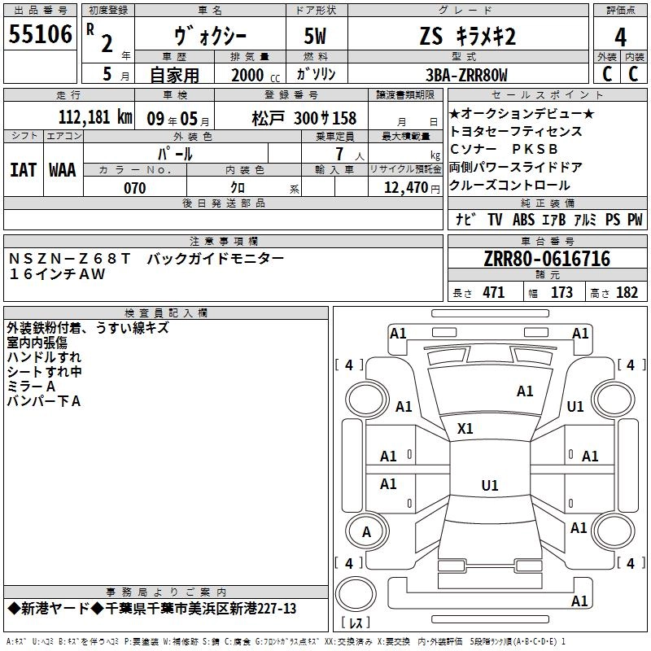Select the recycle deposit 12,470円 cell
This screenshot has height=651, width=651.
405,187
